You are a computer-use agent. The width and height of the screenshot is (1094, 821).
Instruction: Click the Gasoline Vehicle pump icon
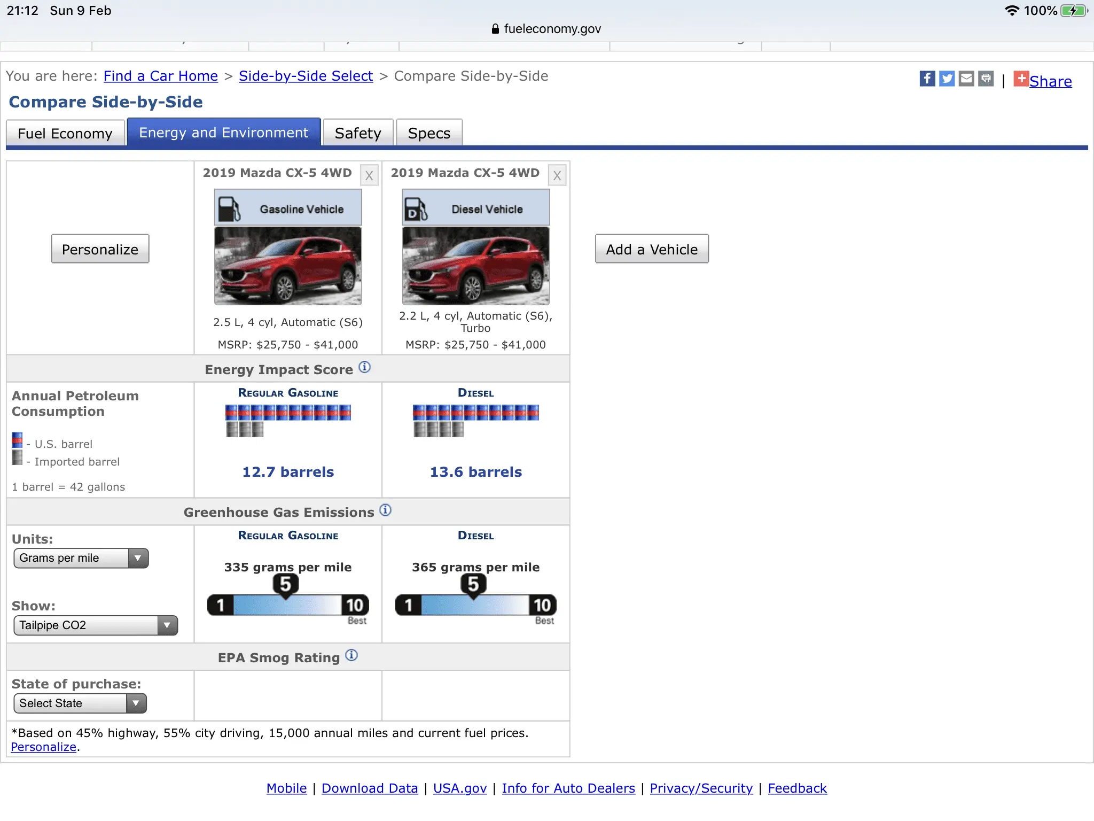point(230,209)
